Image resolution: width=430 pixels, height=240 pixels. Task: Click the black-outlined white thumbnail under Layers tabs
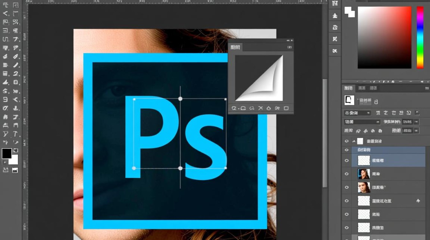(349, 100)
